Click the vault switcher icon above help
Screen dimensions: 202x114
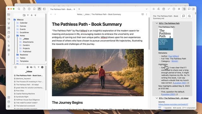click(x=9, y=97)
